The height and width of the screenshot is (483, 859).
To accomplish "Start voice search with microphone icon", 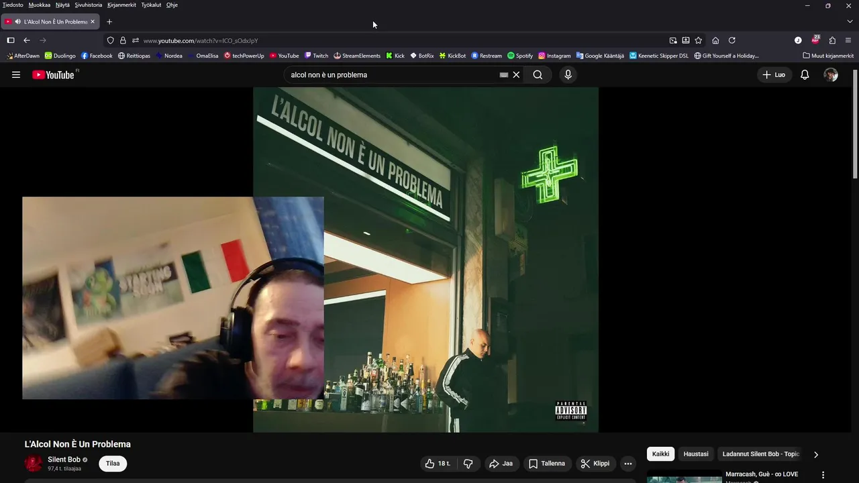I will [568, 75].
